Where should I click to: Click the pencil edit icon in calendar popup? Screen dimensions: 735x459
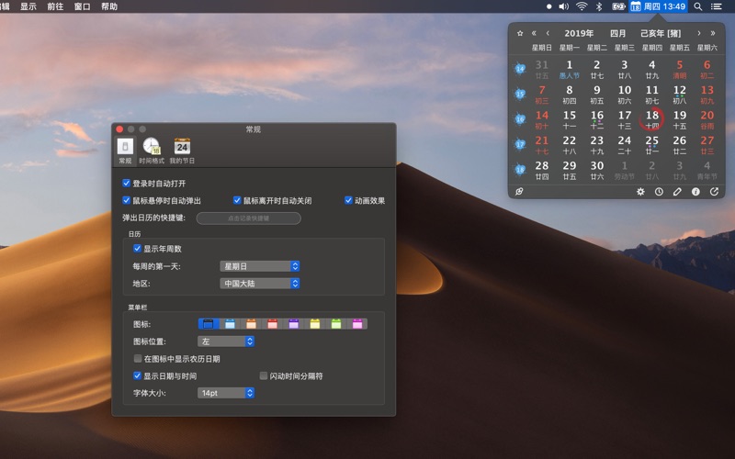tap(677, 192)
